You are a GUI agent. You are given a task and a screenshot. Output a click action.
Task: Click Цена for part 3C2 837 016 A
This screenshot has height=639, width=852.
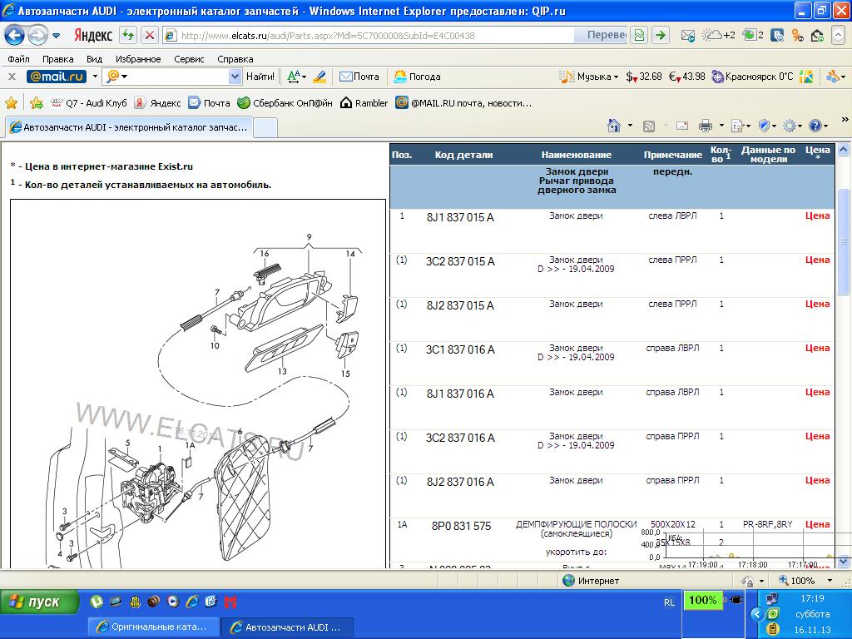coord(817,436)
